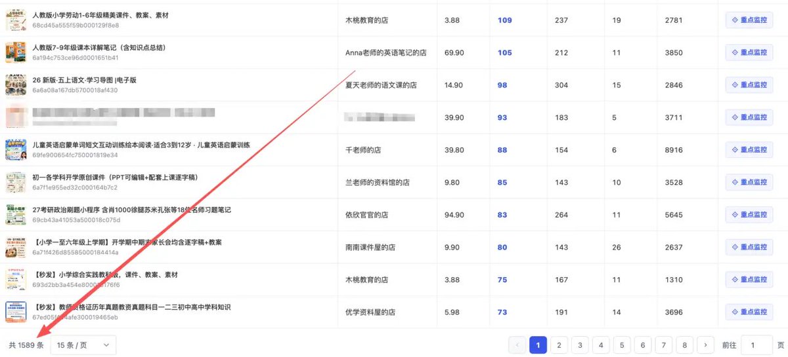This screenshot has height=357, width=788.
Task: Click price cell 94.90
Action: click(454, 215)
